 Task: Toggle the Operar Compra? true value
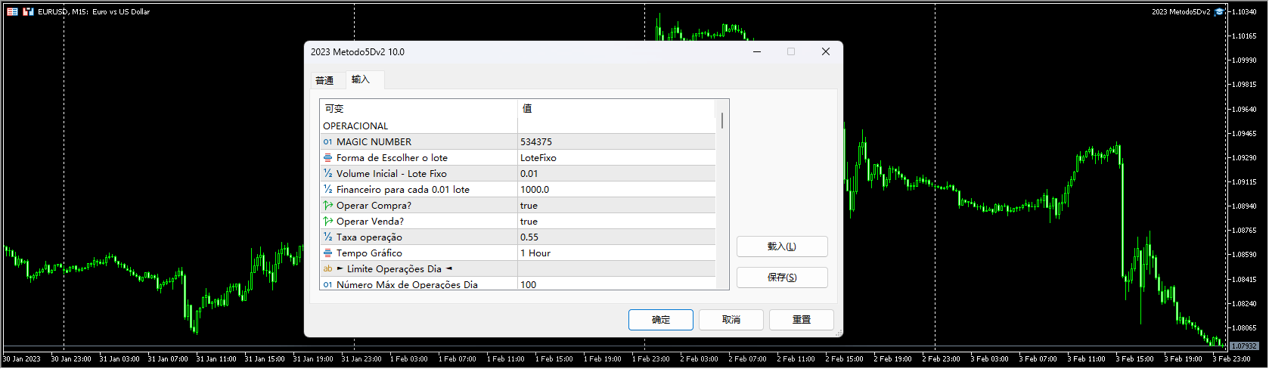pyautogui.click(x=616, y=206)
